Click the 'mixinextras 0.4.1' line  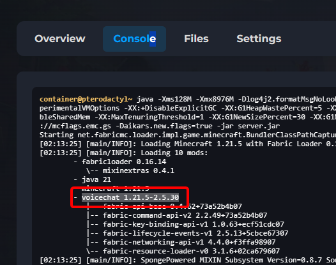point(139,170)
